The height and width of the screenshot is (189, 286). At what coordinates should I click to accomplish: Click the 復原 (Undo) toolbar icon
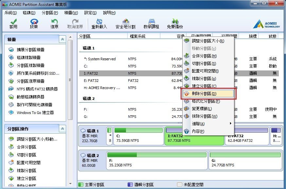tap(54, 24)
